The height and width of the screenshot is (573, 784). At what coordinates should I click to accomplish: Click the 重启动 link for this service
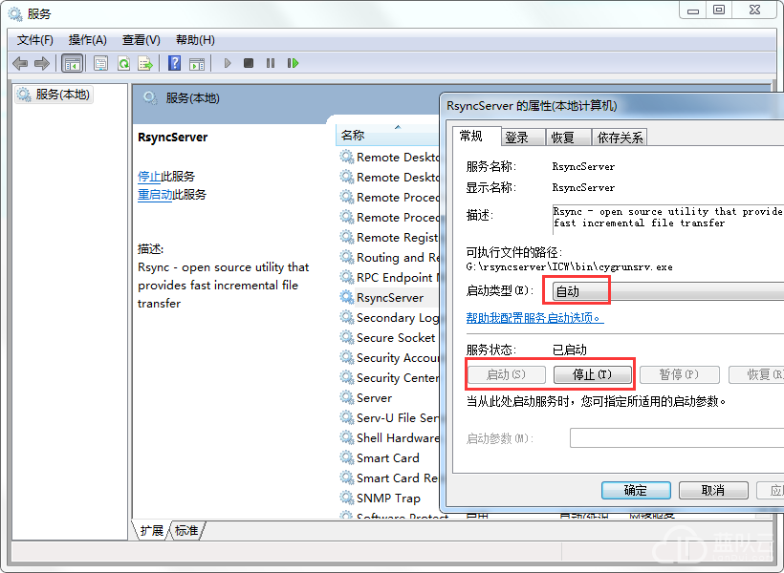pyautogui.click(x=155, y=194)
